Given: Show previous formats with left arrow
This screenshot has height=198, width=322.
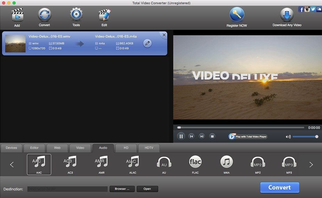Looking at the screenshot, I should 12,165.
